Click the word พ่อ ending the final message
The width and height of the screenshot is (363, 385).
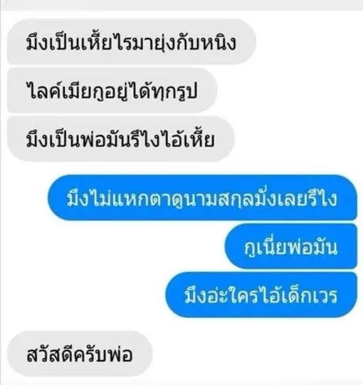pos(120,354)
